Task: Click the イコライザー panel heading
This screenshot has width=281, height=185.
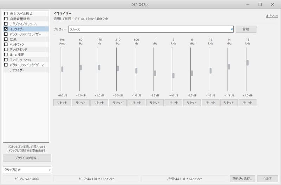Action: (63, 13)
